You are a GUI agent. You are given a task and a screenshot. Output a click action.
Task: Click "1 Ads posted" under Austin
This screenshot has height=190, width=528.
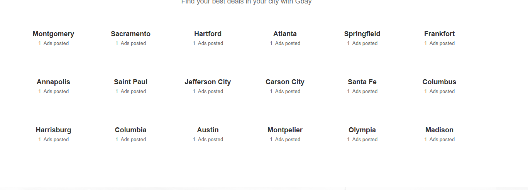click(x=208, y=140)
